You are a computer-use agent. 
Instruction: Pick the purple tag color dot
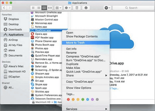tap(92, 99)
